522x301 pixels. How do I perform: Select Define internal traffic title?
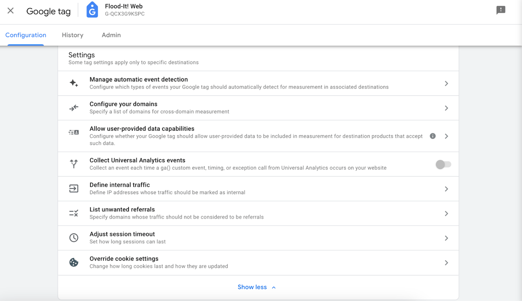pyautogui.click(x=120, y=185)
